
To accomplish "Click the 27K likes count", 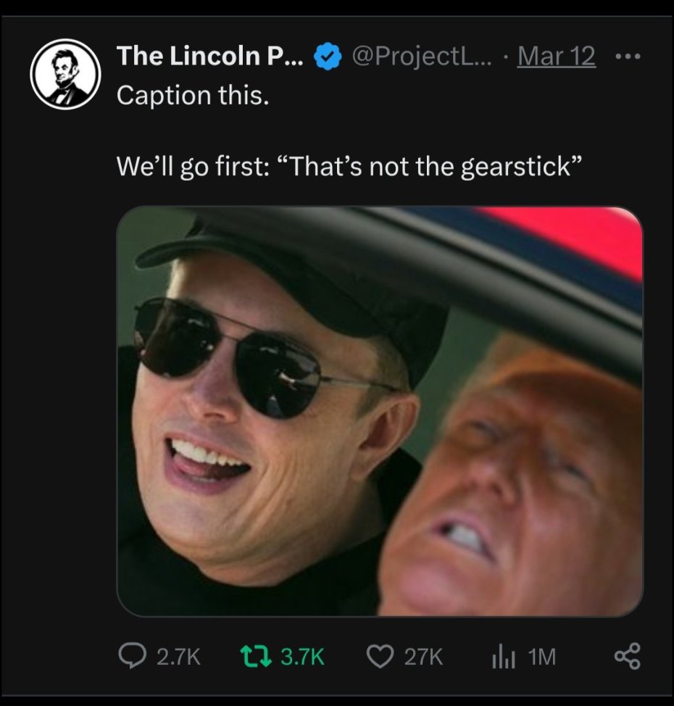I will tap(422, 657).
